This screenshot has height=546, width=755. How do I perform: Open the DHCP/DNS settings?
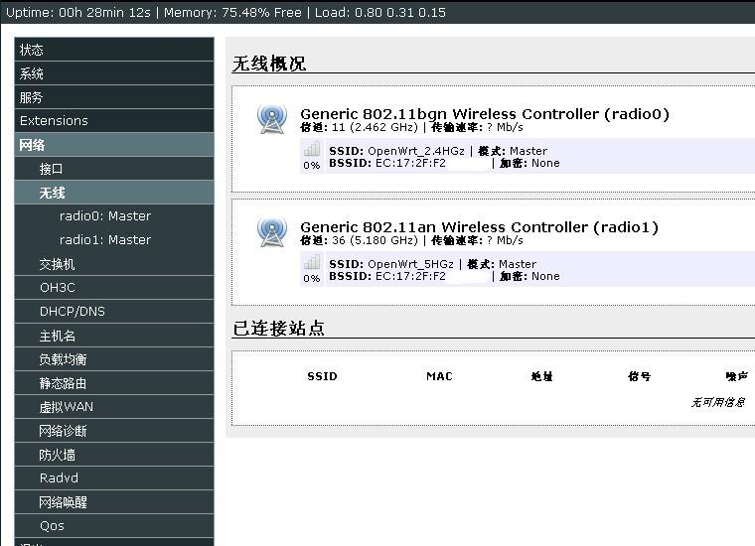[114, 312]
